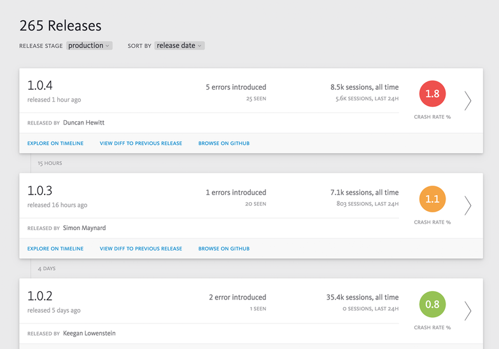Explore release 1.0.3 on timeline
This screenshot has width=499, height=349.
(x=55, y=249)
